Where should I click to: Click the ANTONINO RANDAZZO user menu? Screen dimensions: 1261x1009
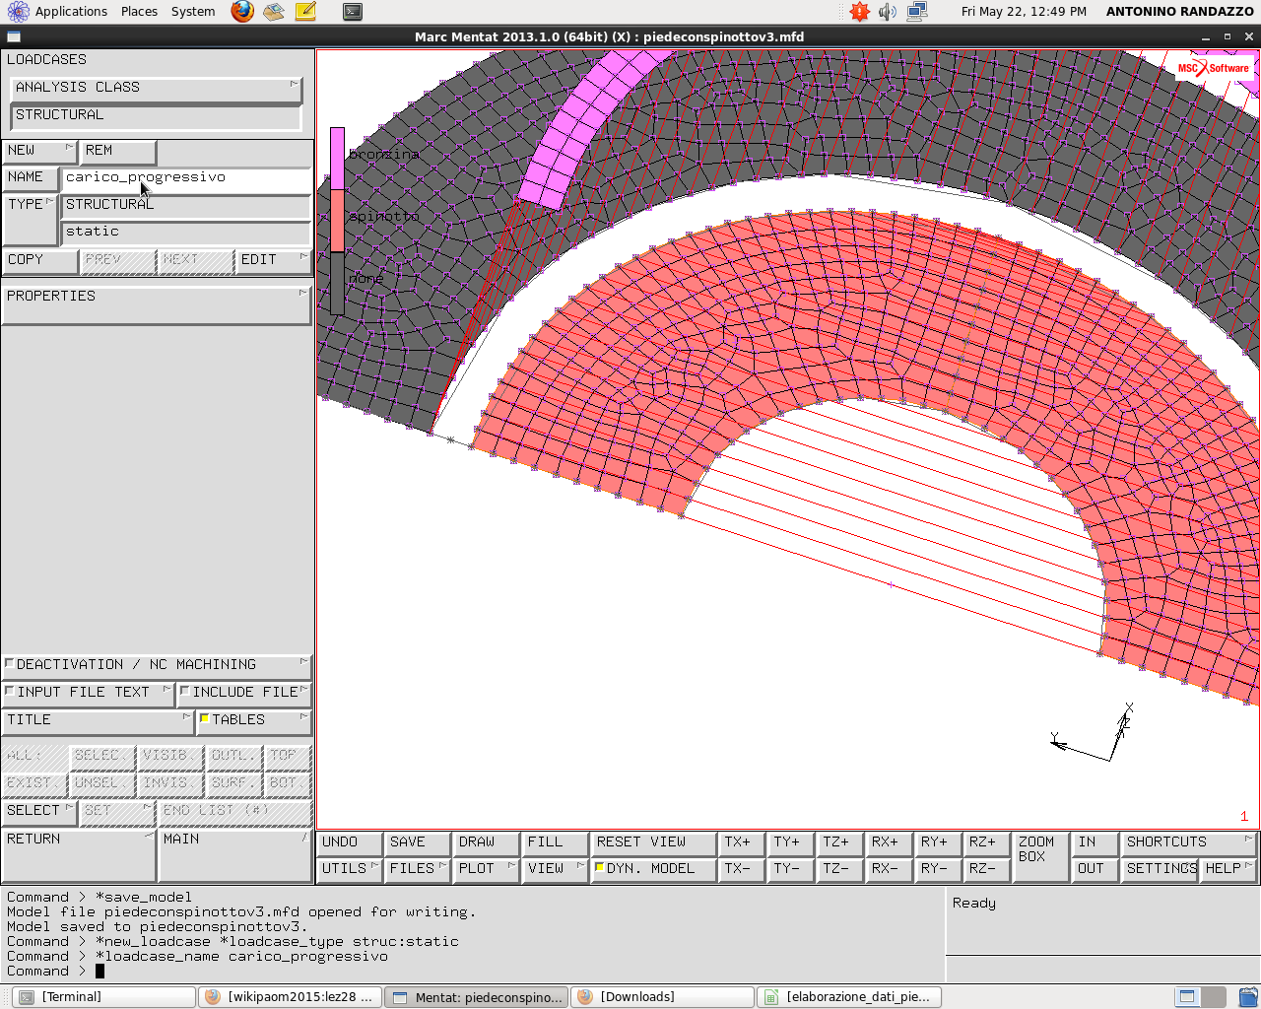(x=1179, y=12)
